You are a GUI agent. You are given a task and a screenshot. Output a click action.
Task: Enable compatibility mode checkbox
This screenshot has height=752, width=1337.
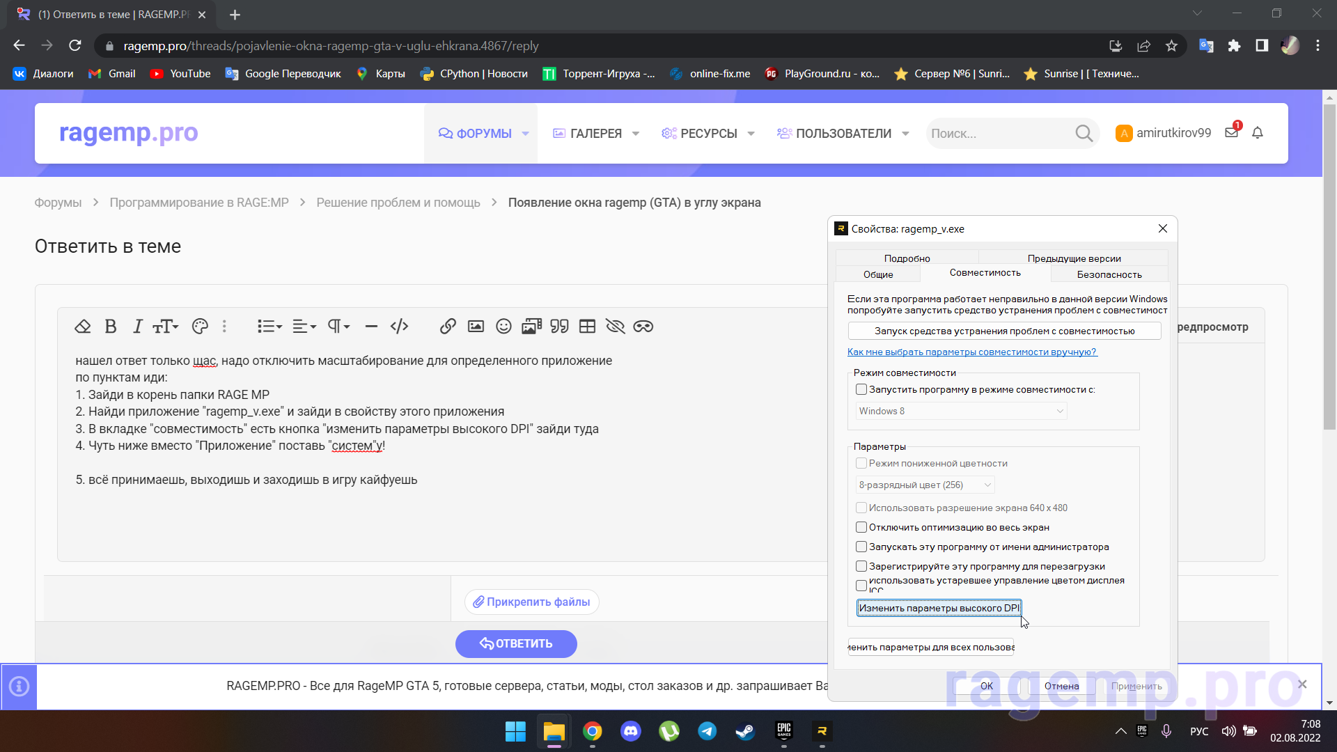861,390
